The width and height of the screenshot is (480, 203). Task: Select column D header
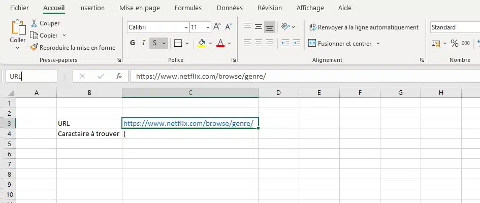[278, 93]
